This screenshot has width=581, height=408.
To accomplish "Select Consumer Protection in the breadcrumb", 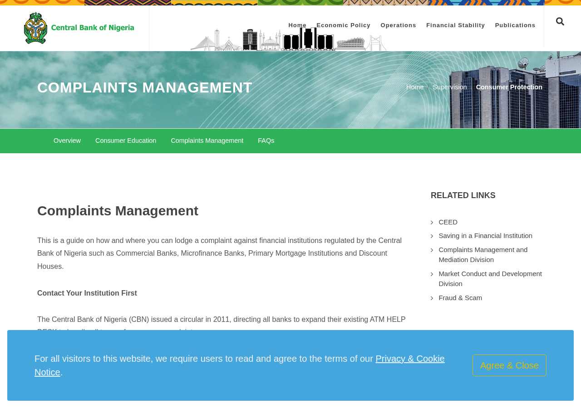I will [x=509, y=87].
